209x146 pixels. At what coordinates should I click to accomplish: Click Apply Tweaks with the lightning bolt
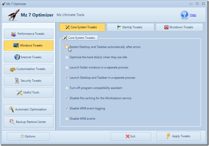pyautogui.click(x=179, y=136)
